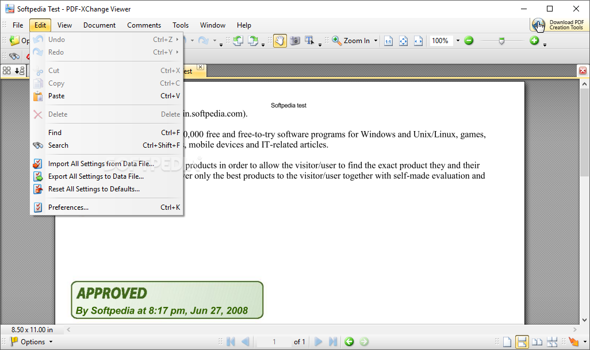The image size is (590, 350).
Task: Select Import All Settings from Data File
Action: point(106,164)
